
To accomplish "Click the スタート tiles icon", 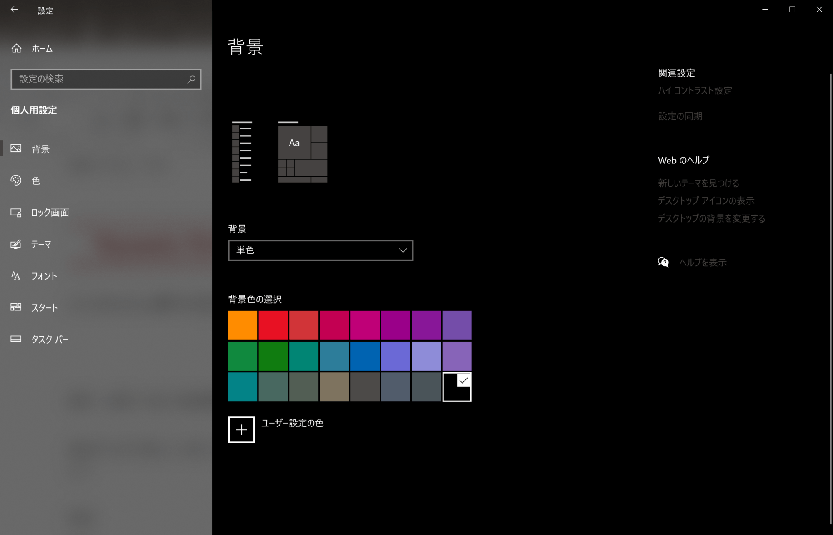I will coord(16,307).
